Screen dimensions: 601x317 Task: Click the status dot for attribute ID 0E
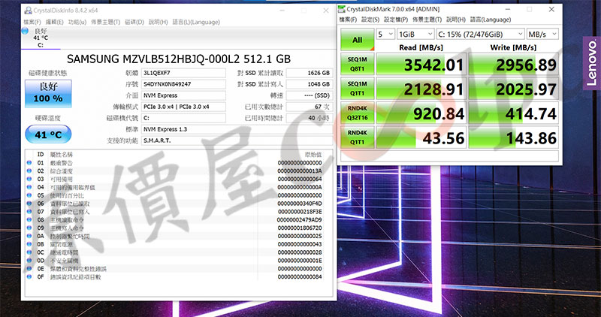(29, 269)
